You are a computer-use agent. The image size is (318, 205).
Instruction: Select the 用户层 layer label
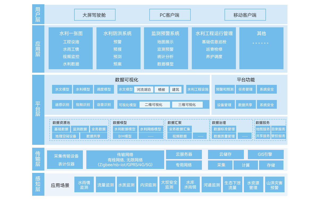38,15
